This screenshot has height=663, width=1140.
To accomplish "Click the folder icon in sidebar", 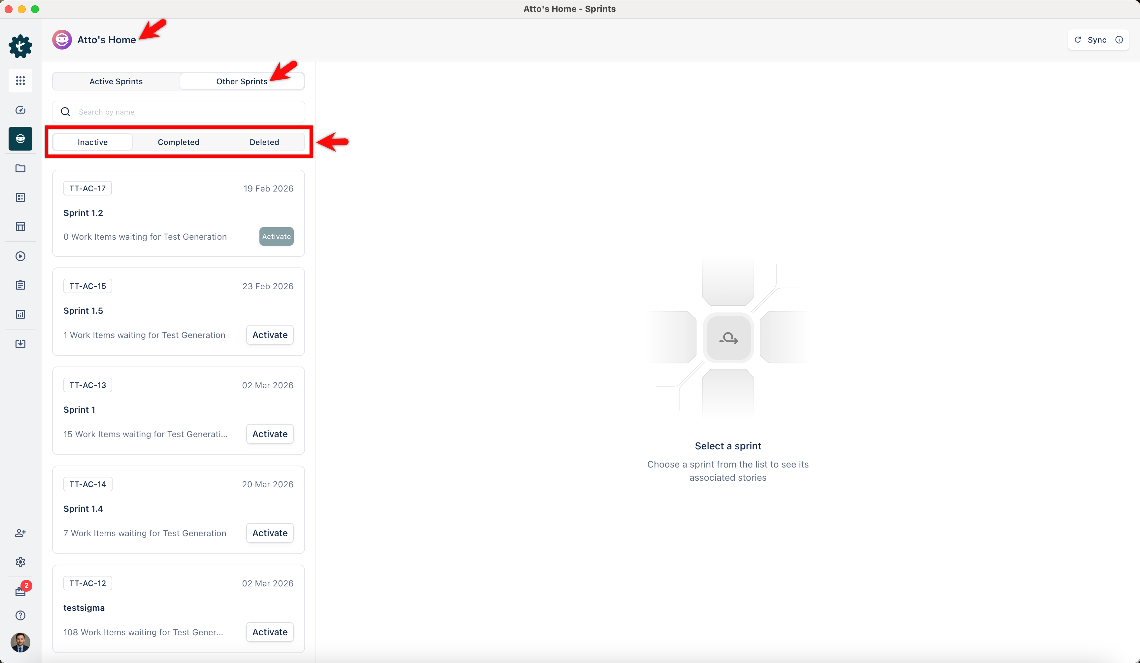I will pos(20,168).
